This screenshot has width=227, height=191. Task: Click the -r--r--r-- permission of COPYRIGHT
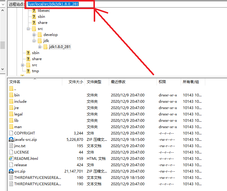pos(166,133)
